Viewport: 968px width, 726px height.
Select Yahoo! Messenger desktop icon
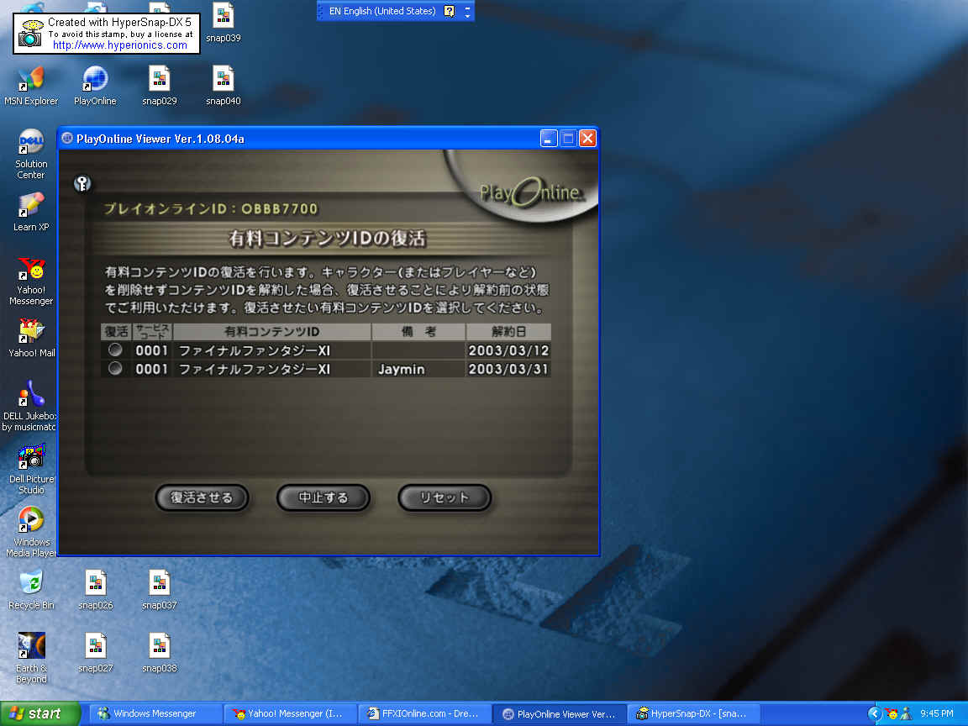[31, 281]
